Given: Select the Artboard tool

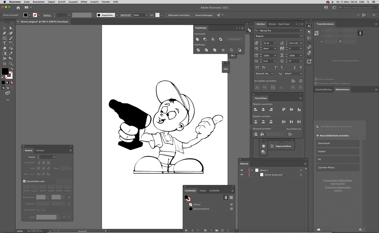Looking at the screenshot, I should pos(5,64).
